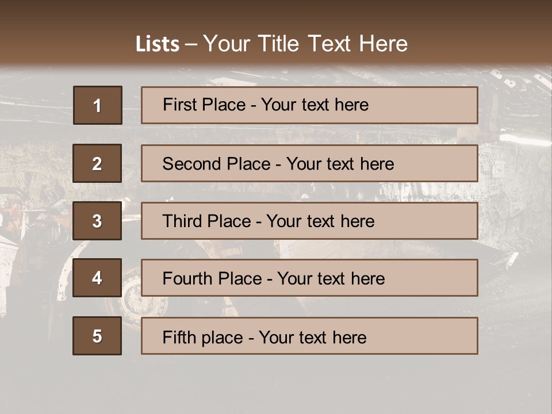Click the words 'Fourth Place'
552x414 pixels.
point(212,279)
